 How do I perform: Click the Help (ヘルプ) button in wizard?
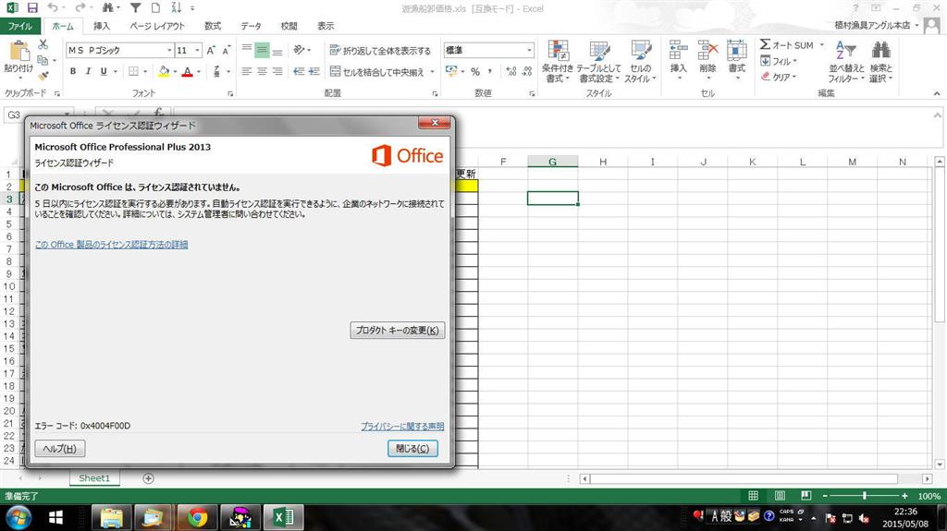click(x=60, y=448)
